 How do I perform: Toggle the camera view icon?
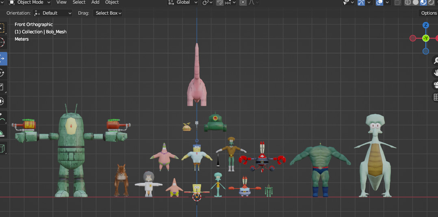435,85
